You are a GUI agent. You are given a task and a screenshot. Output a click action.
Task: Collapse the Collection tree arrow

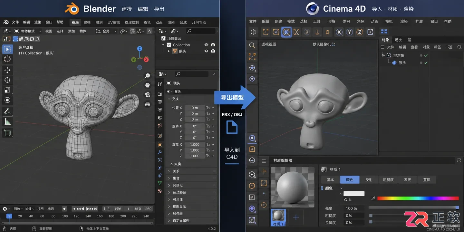[x=163, y=45]
